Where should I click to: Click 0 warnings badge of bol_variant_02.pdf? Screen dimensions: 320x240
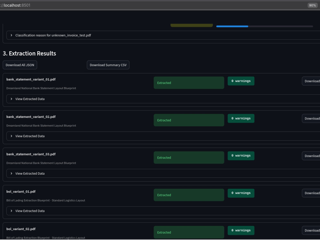pyautogui.click(x=241, y=230)
